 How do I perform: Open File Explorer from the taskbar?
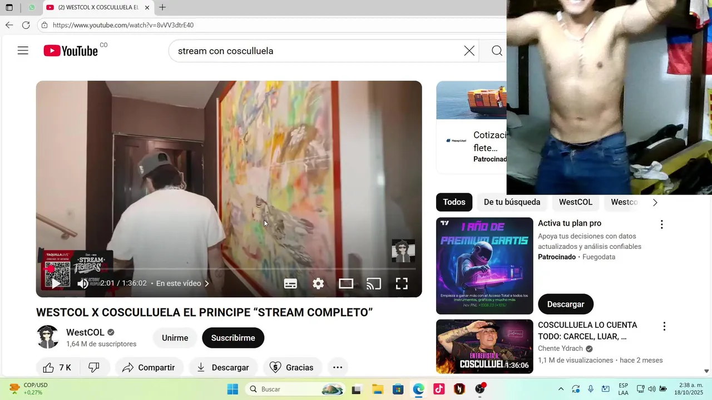pyautogui.click(x=377, y=389)
